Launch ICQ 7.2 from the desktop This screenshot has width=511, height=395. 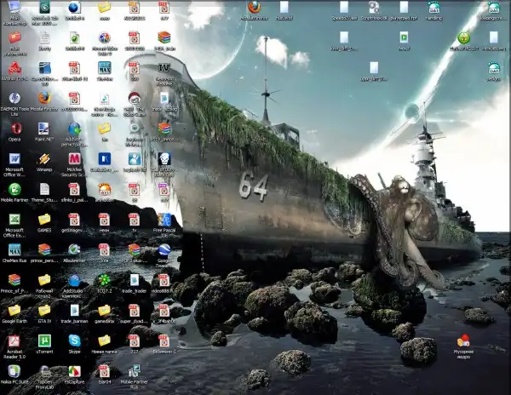point(104,280)
